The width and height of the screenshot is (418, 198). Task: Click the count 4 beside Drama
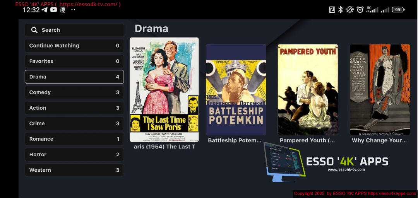pos(118,77)
